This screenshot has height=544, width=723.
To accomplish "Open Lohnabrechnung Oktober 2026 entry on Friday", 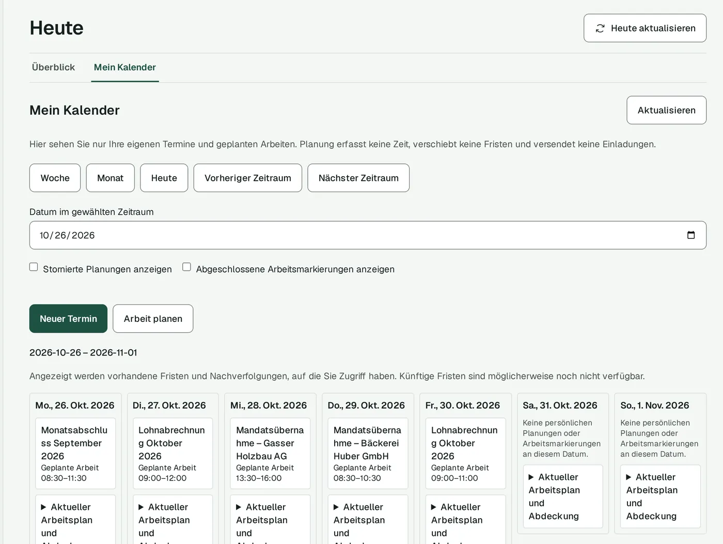I will click(465, 454).
